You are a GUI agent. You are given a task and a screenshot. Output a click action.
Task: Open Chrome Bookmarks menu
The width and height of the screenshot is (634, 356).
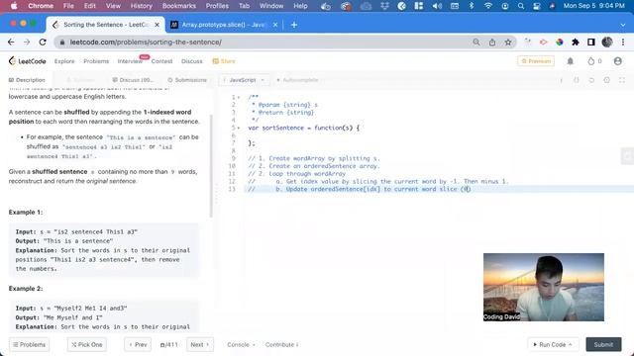point(179,6)
